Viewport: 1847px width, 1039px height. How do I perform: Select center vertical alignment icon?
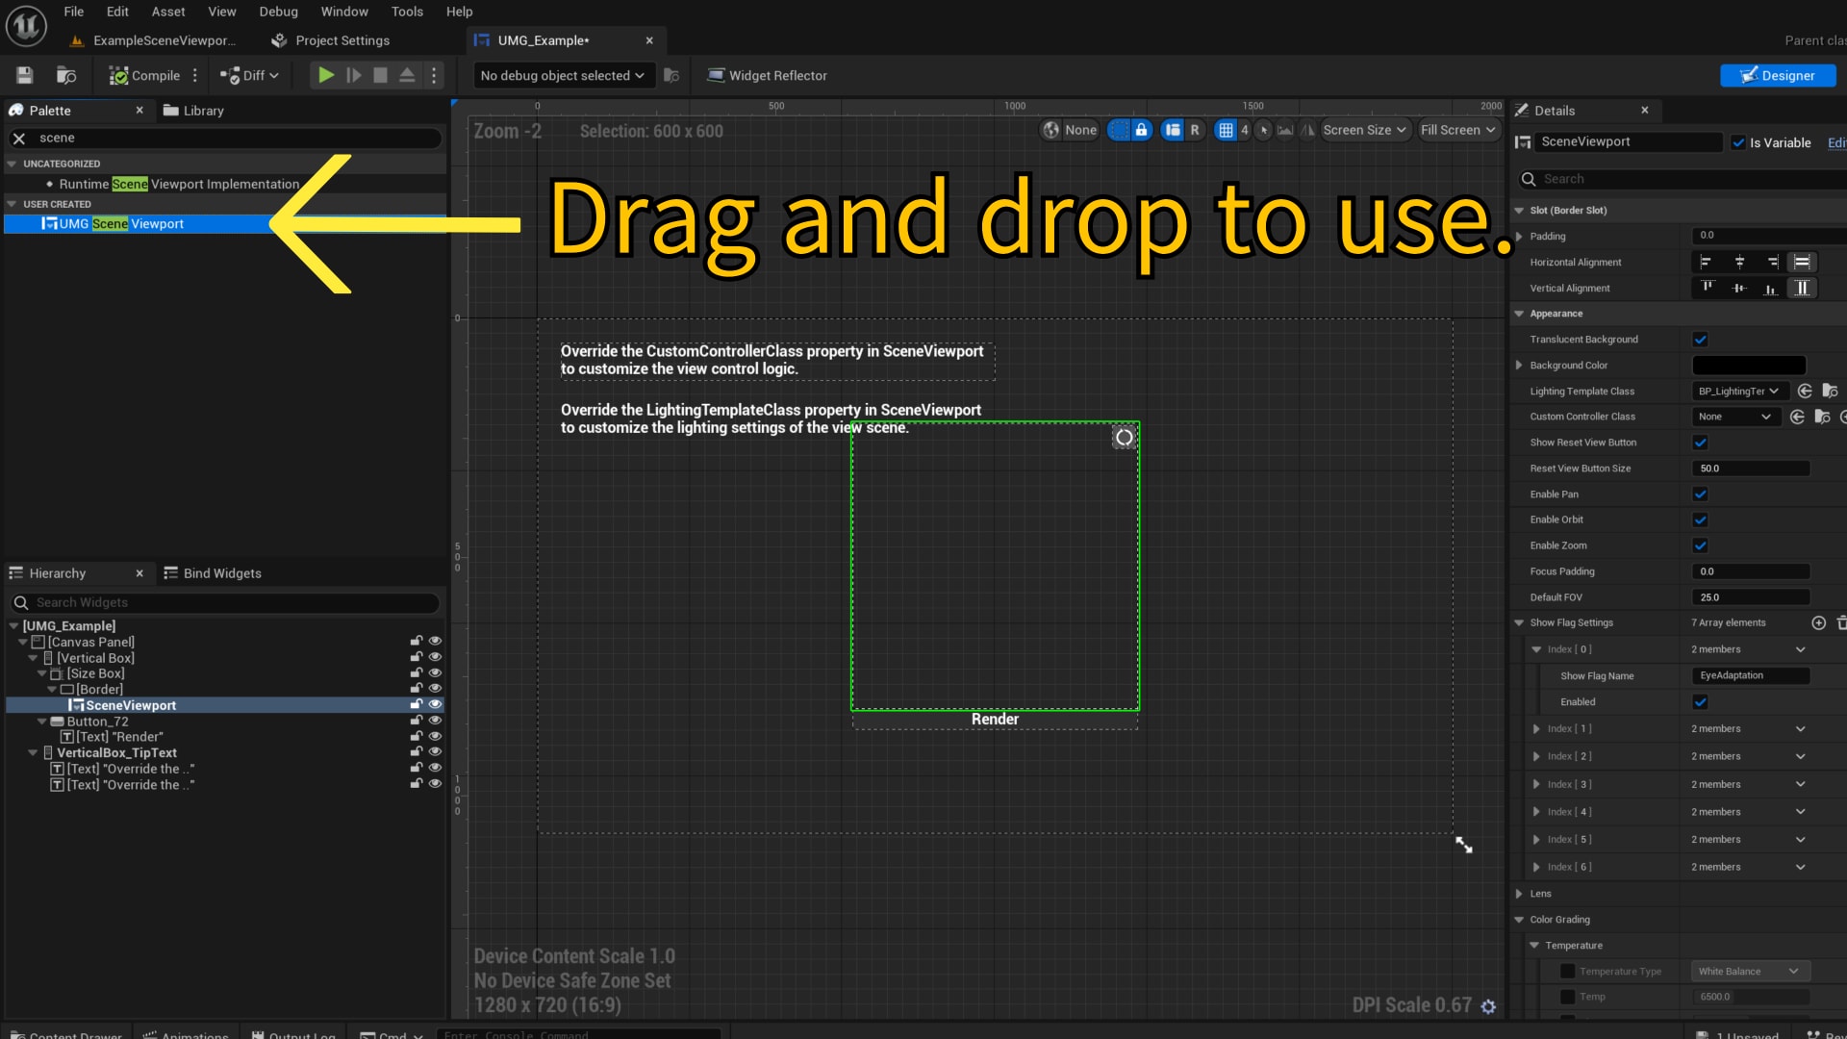pos(1739,288)
